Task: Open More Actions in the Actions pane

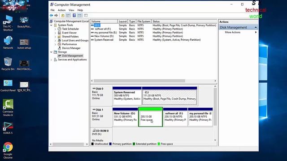Action: [232, 32]
